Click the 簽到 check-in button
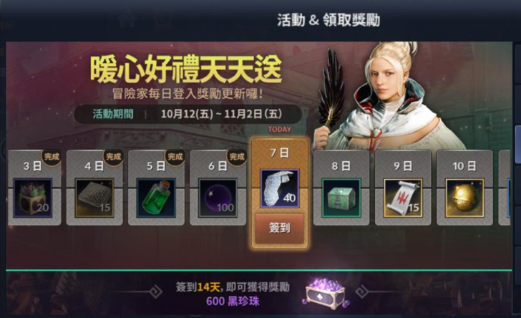 coord(279,228)
